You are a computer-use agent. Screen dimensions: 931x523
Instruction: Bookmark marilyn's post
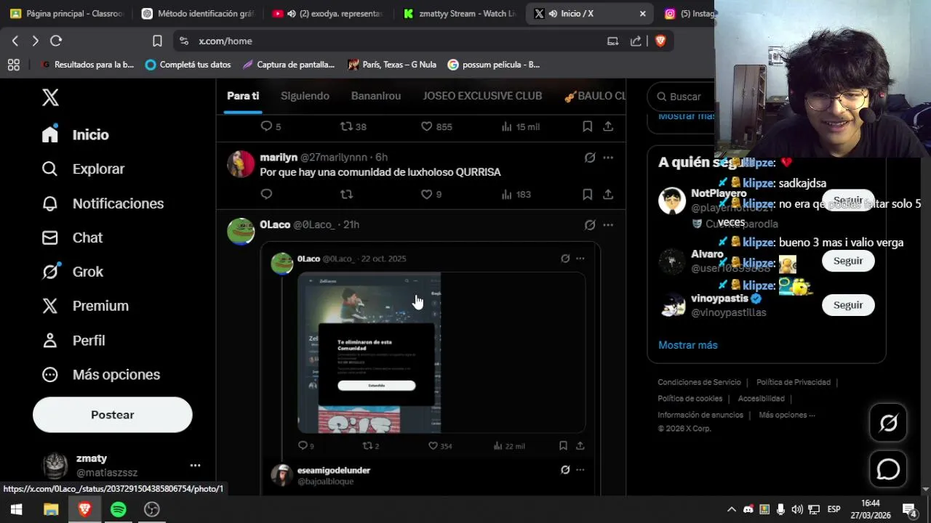(x=587, y=194)
